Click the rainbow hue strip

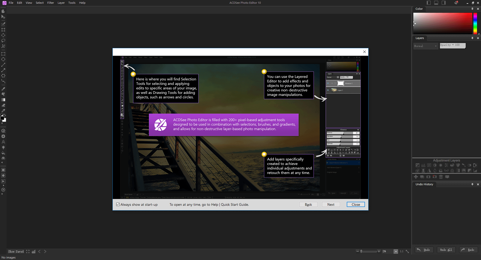coord(475,23)
